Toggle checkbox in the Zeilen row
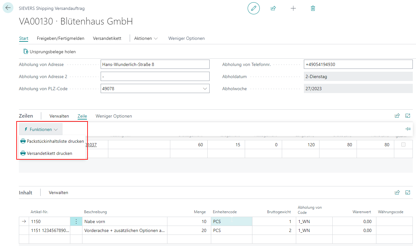Screen dimensions: 416x246 (403, 145)
